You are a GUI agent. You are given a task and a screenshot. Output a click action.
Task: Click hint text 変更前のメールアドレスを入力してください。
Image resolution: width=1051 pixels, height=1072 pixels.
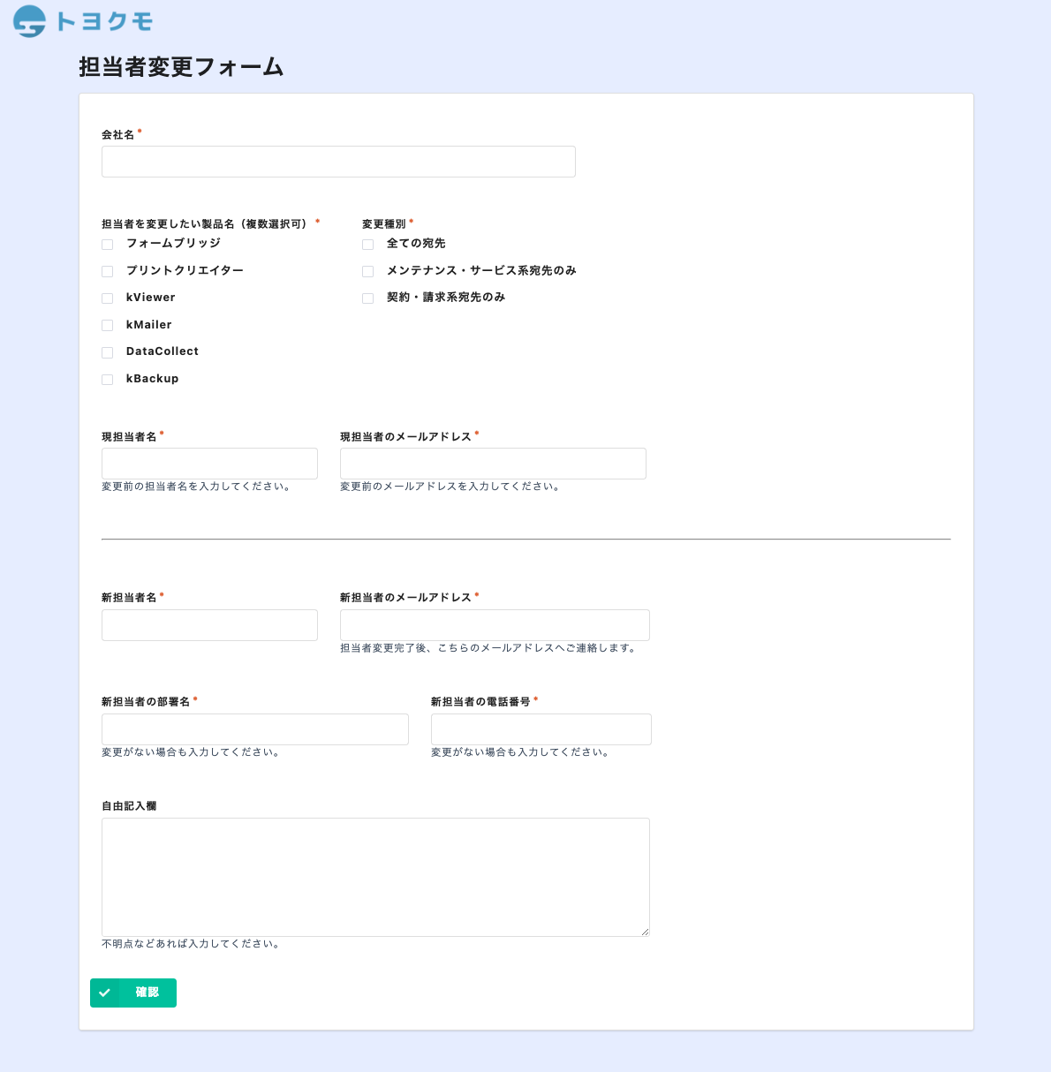tap(450, 487)
